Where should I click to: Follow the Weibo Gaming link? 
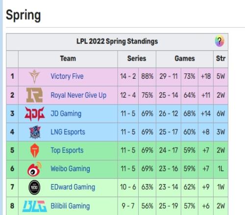[x=70, y=169]
